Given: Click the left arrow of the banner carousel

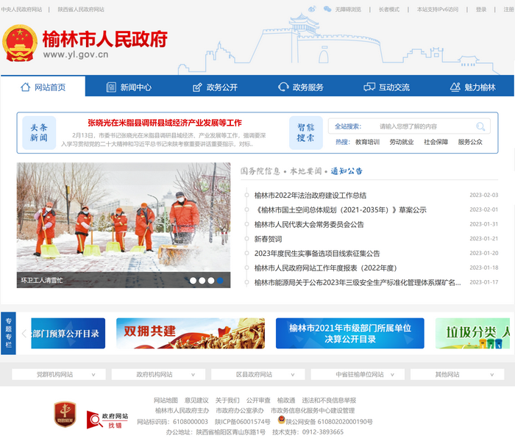Looking at the screenshot, I should 24,333.
